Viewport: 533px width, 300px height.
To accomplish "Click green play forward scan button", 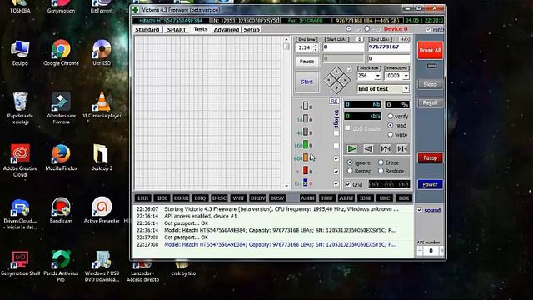I will (x=351, y=148).
